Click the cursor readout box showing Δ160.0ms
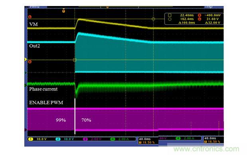This screenshot has height=155, width=247. pyautogui.click(x=194, y=19)
